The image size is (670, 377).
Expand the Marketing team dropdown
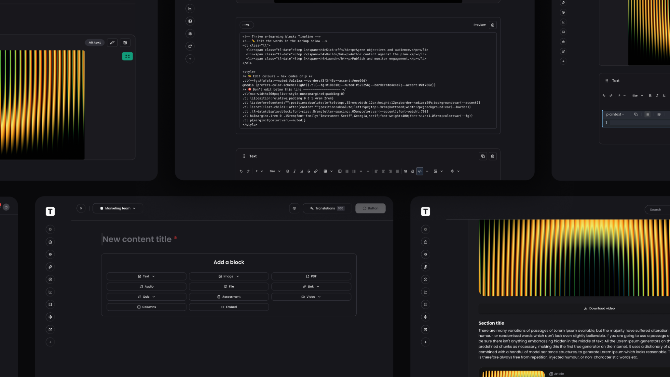click(x=118, y=208)
